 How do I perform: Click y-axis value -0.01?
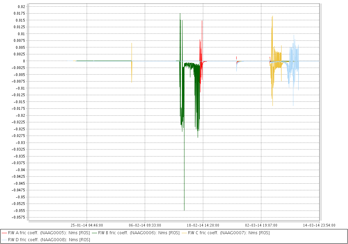pos(21,88)
